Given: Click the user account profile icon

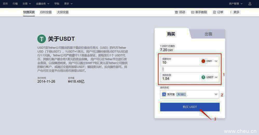Looking at the screenshot, I should tap(250, 4).
